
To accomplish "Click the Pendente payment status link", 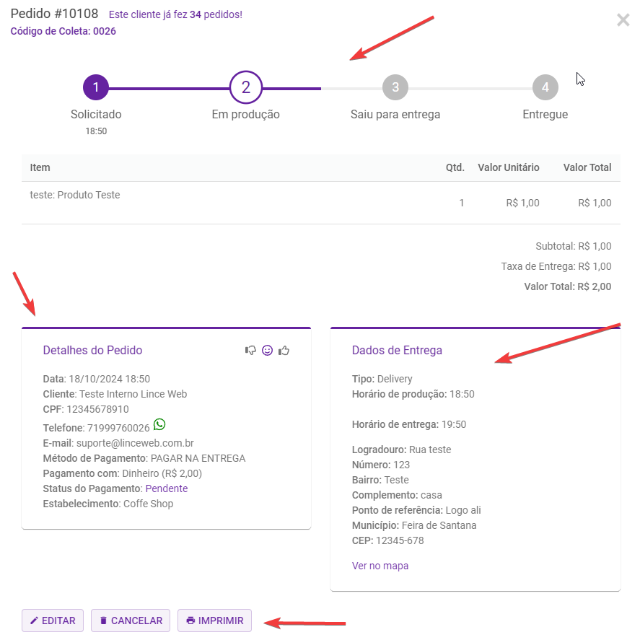I will (x=167, y=488).
